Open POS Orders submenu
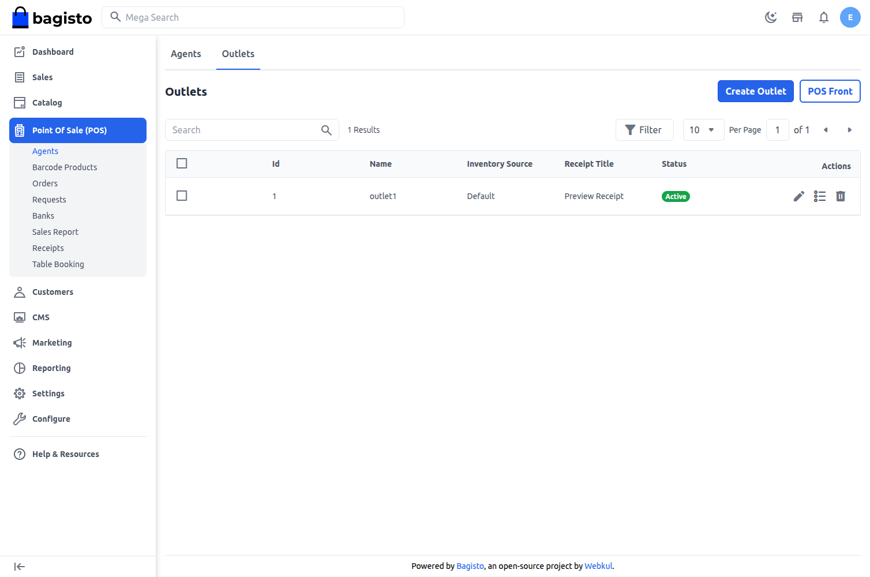 45,183
